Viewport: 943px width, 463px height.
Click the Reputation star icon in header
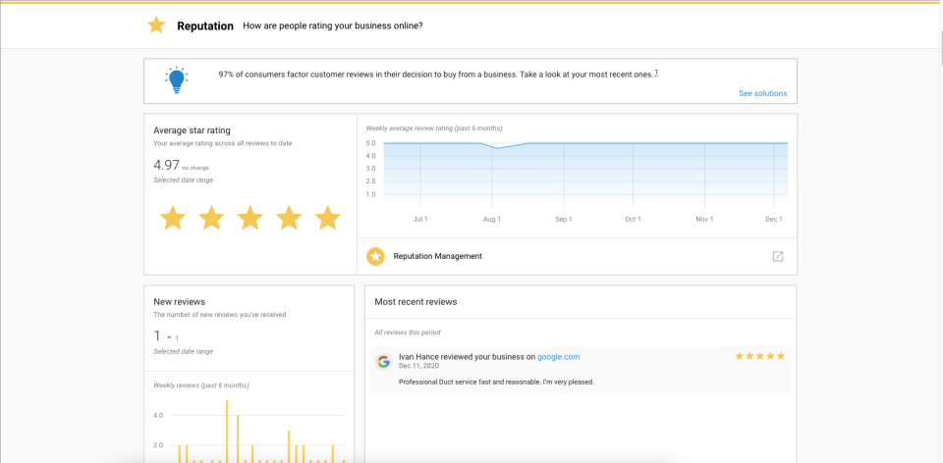(x=156, y=26)
